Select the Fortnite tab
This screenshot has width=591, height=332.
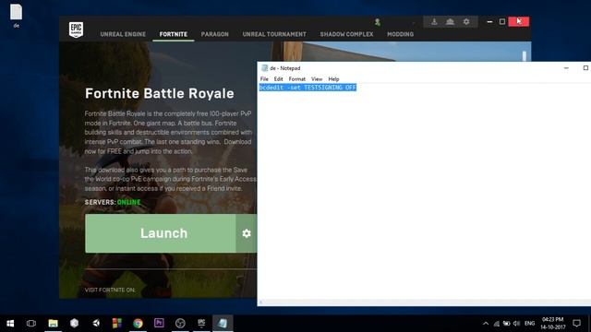(174, 34)
